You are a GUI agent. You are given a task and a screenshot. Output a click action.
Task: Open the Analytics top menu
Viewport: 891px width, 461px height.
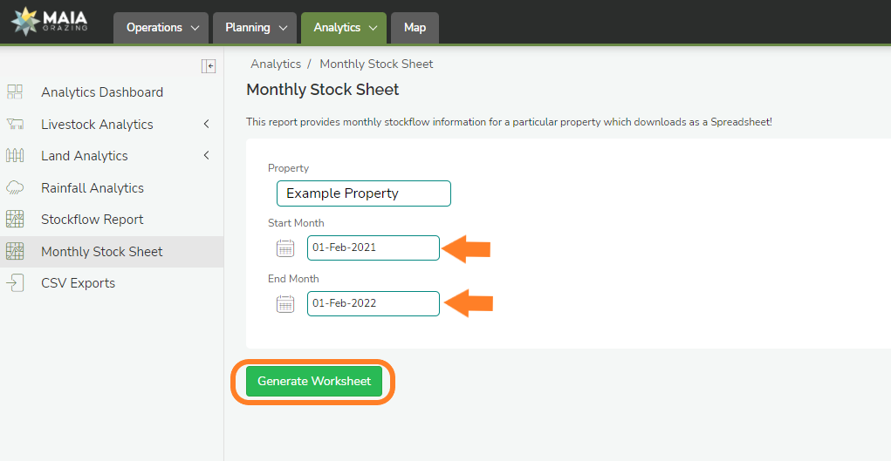344,28
